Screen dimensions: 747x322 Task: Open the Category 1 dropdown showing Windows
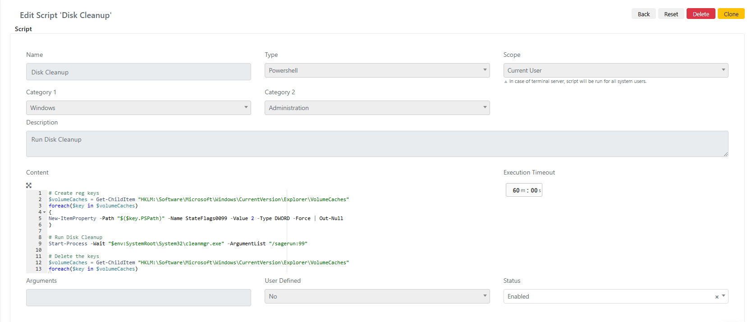tap(138, 108)
